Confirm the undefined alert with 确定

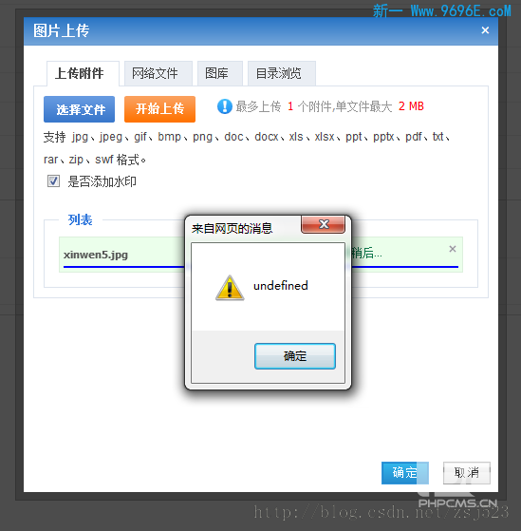tap(295, 356)
